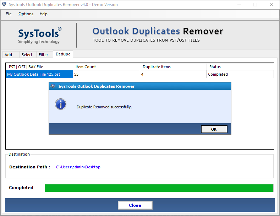Click the Duplicate Items value 4
This screenshot has height=216, width=280.
click(x=173, y=74)
